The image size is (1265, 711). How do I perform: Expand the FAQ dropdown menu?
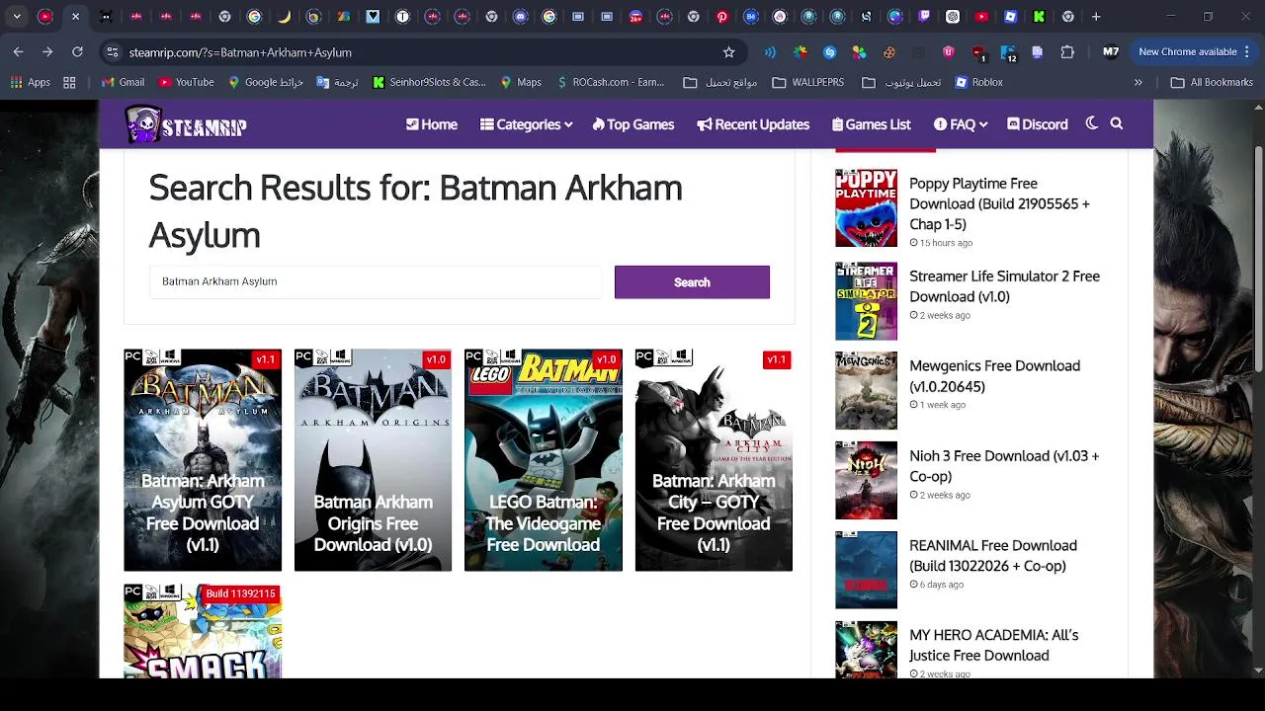[961, 124]
